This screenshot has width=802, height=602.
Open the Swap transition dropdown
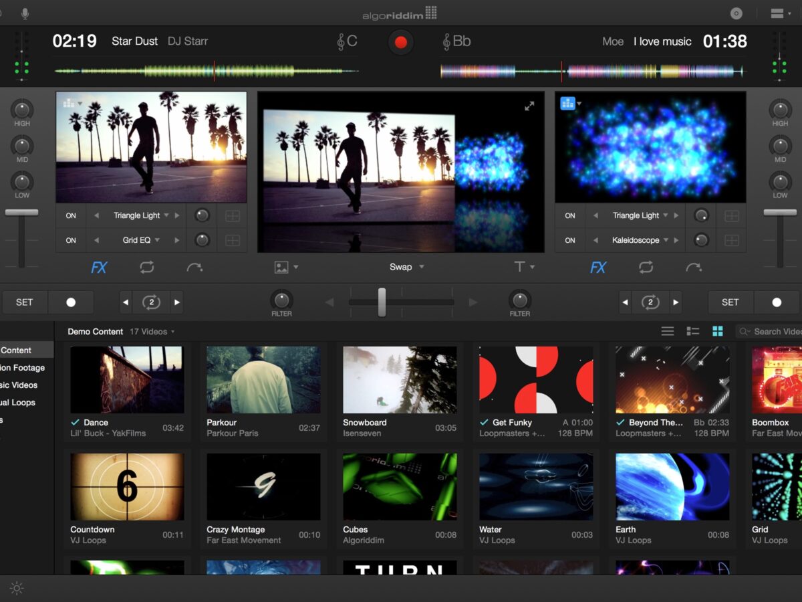pos(406,267)
